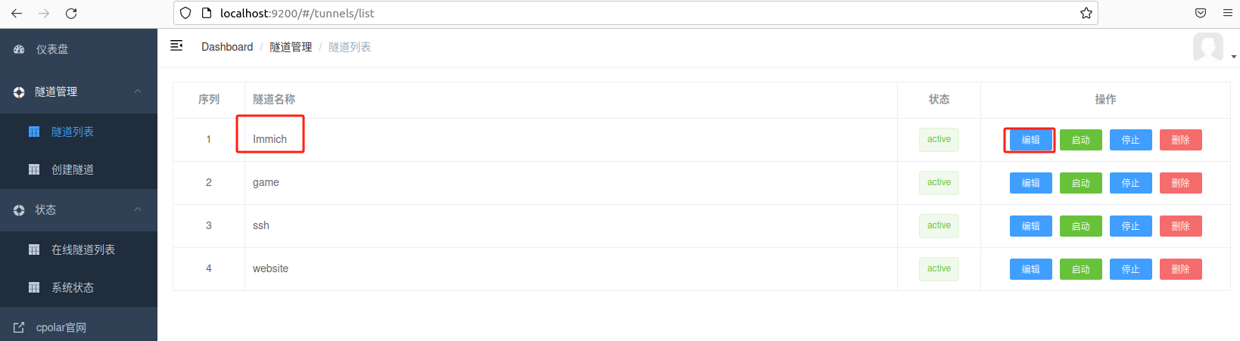Click the browser reload icon
Viewport: 1240px width, 341px height.
(71, 14)
